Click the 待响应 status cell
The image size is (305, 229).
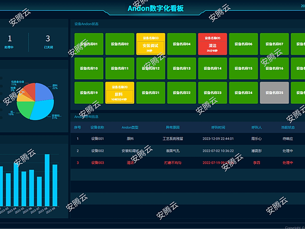pyautogui.click(x=288, y=139)
